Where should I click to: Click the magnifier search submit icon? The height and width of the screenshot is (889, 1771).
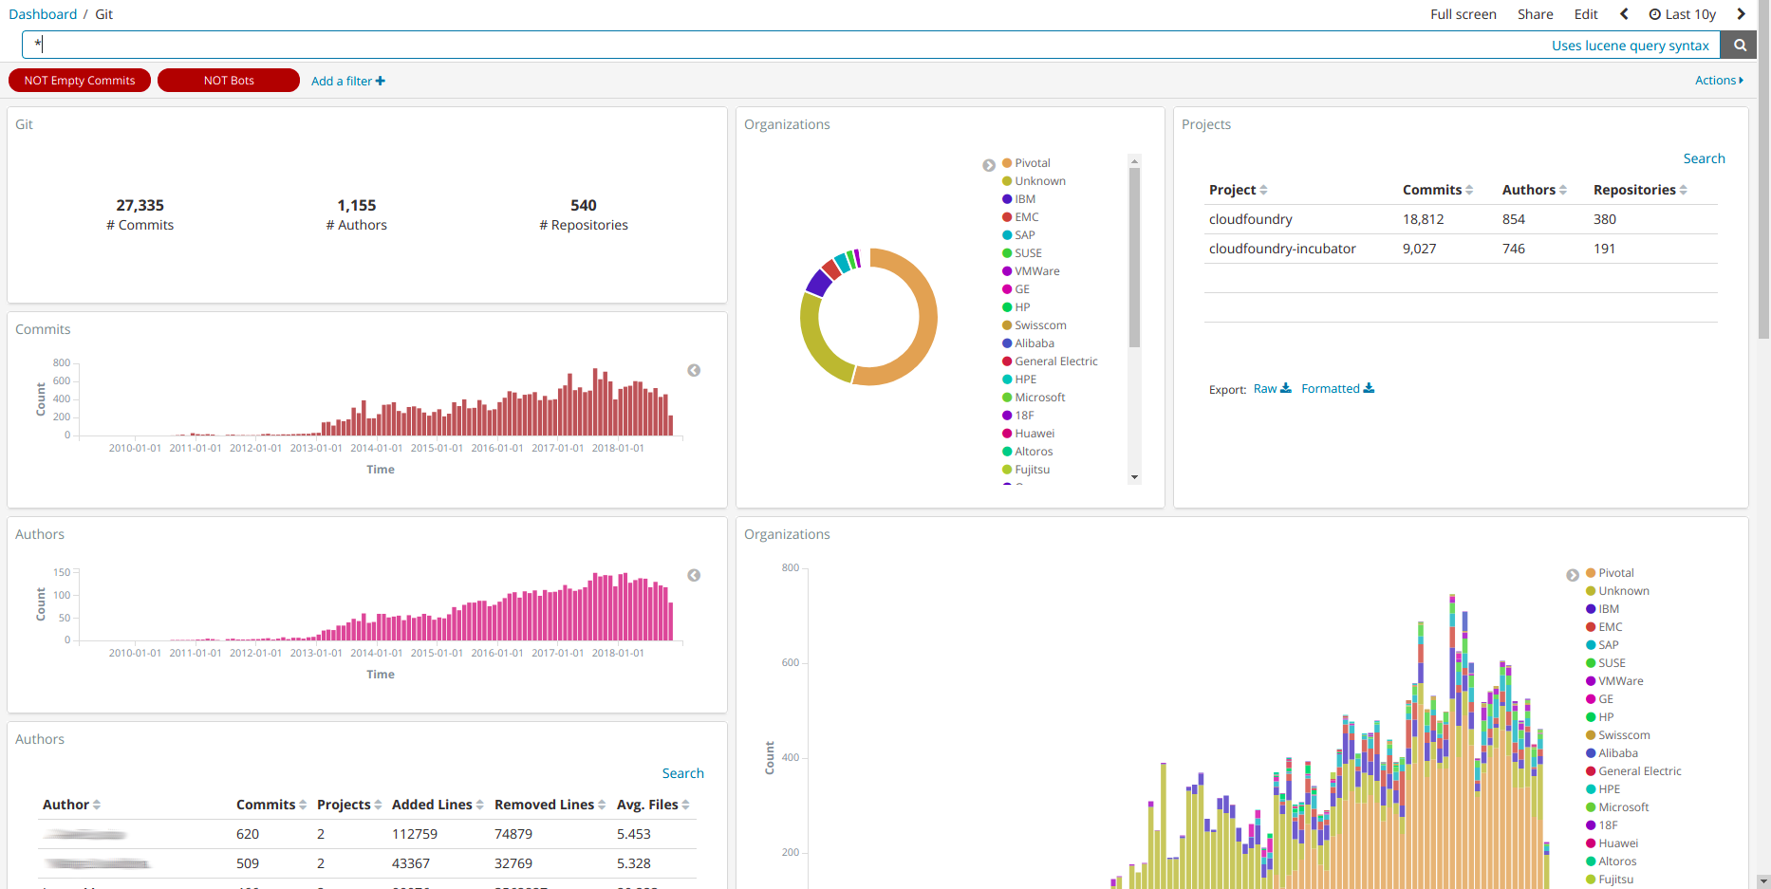[1740, 45]
